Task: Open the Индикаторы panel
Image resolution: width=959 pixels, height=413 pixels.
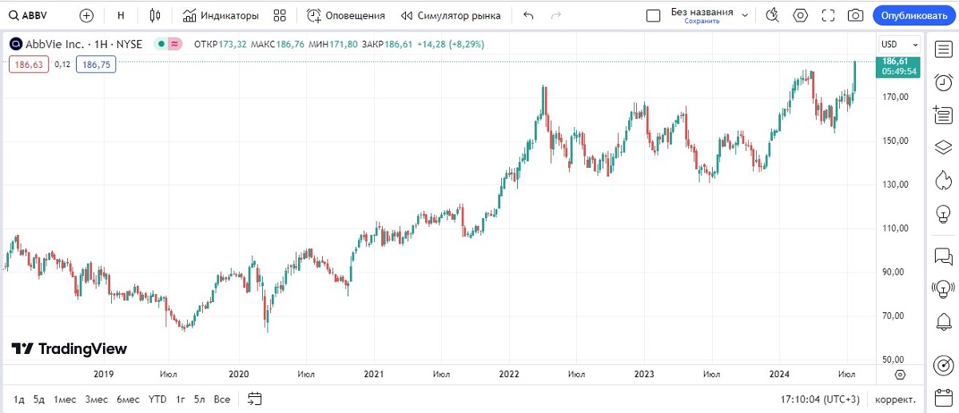Action: (221, 15)
